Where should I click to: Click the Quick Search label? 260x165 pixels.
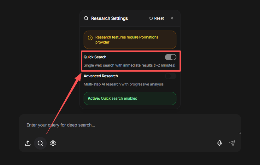tap(95, 57)
